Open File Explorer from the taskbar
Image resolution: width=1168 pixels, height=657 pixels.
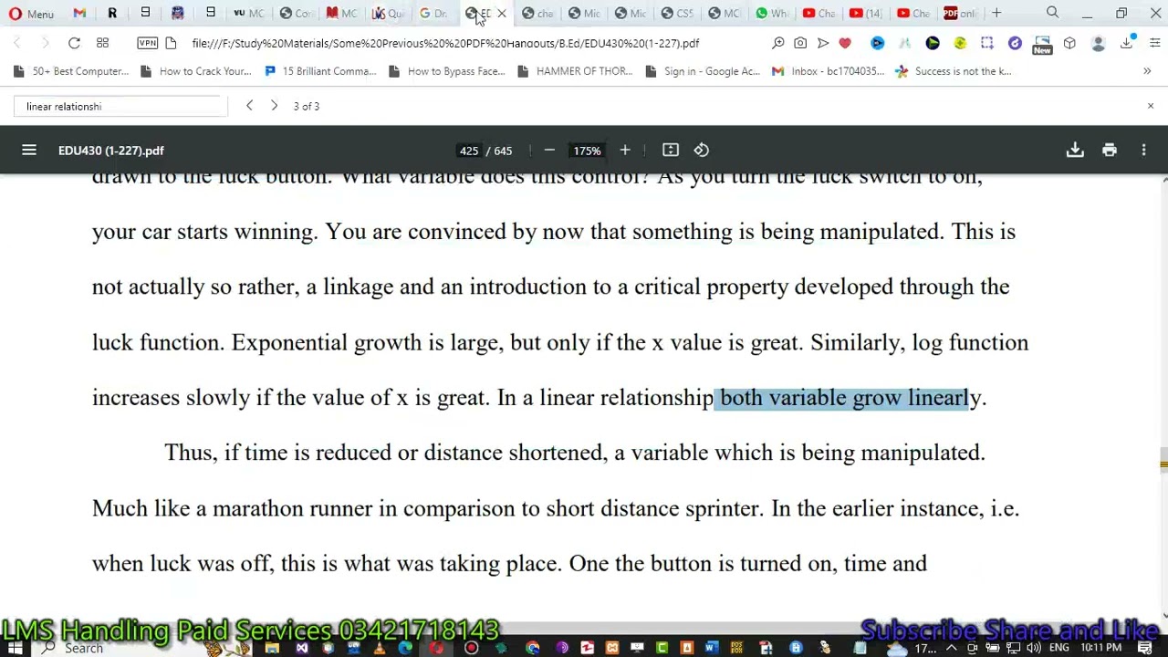[272, 648]
